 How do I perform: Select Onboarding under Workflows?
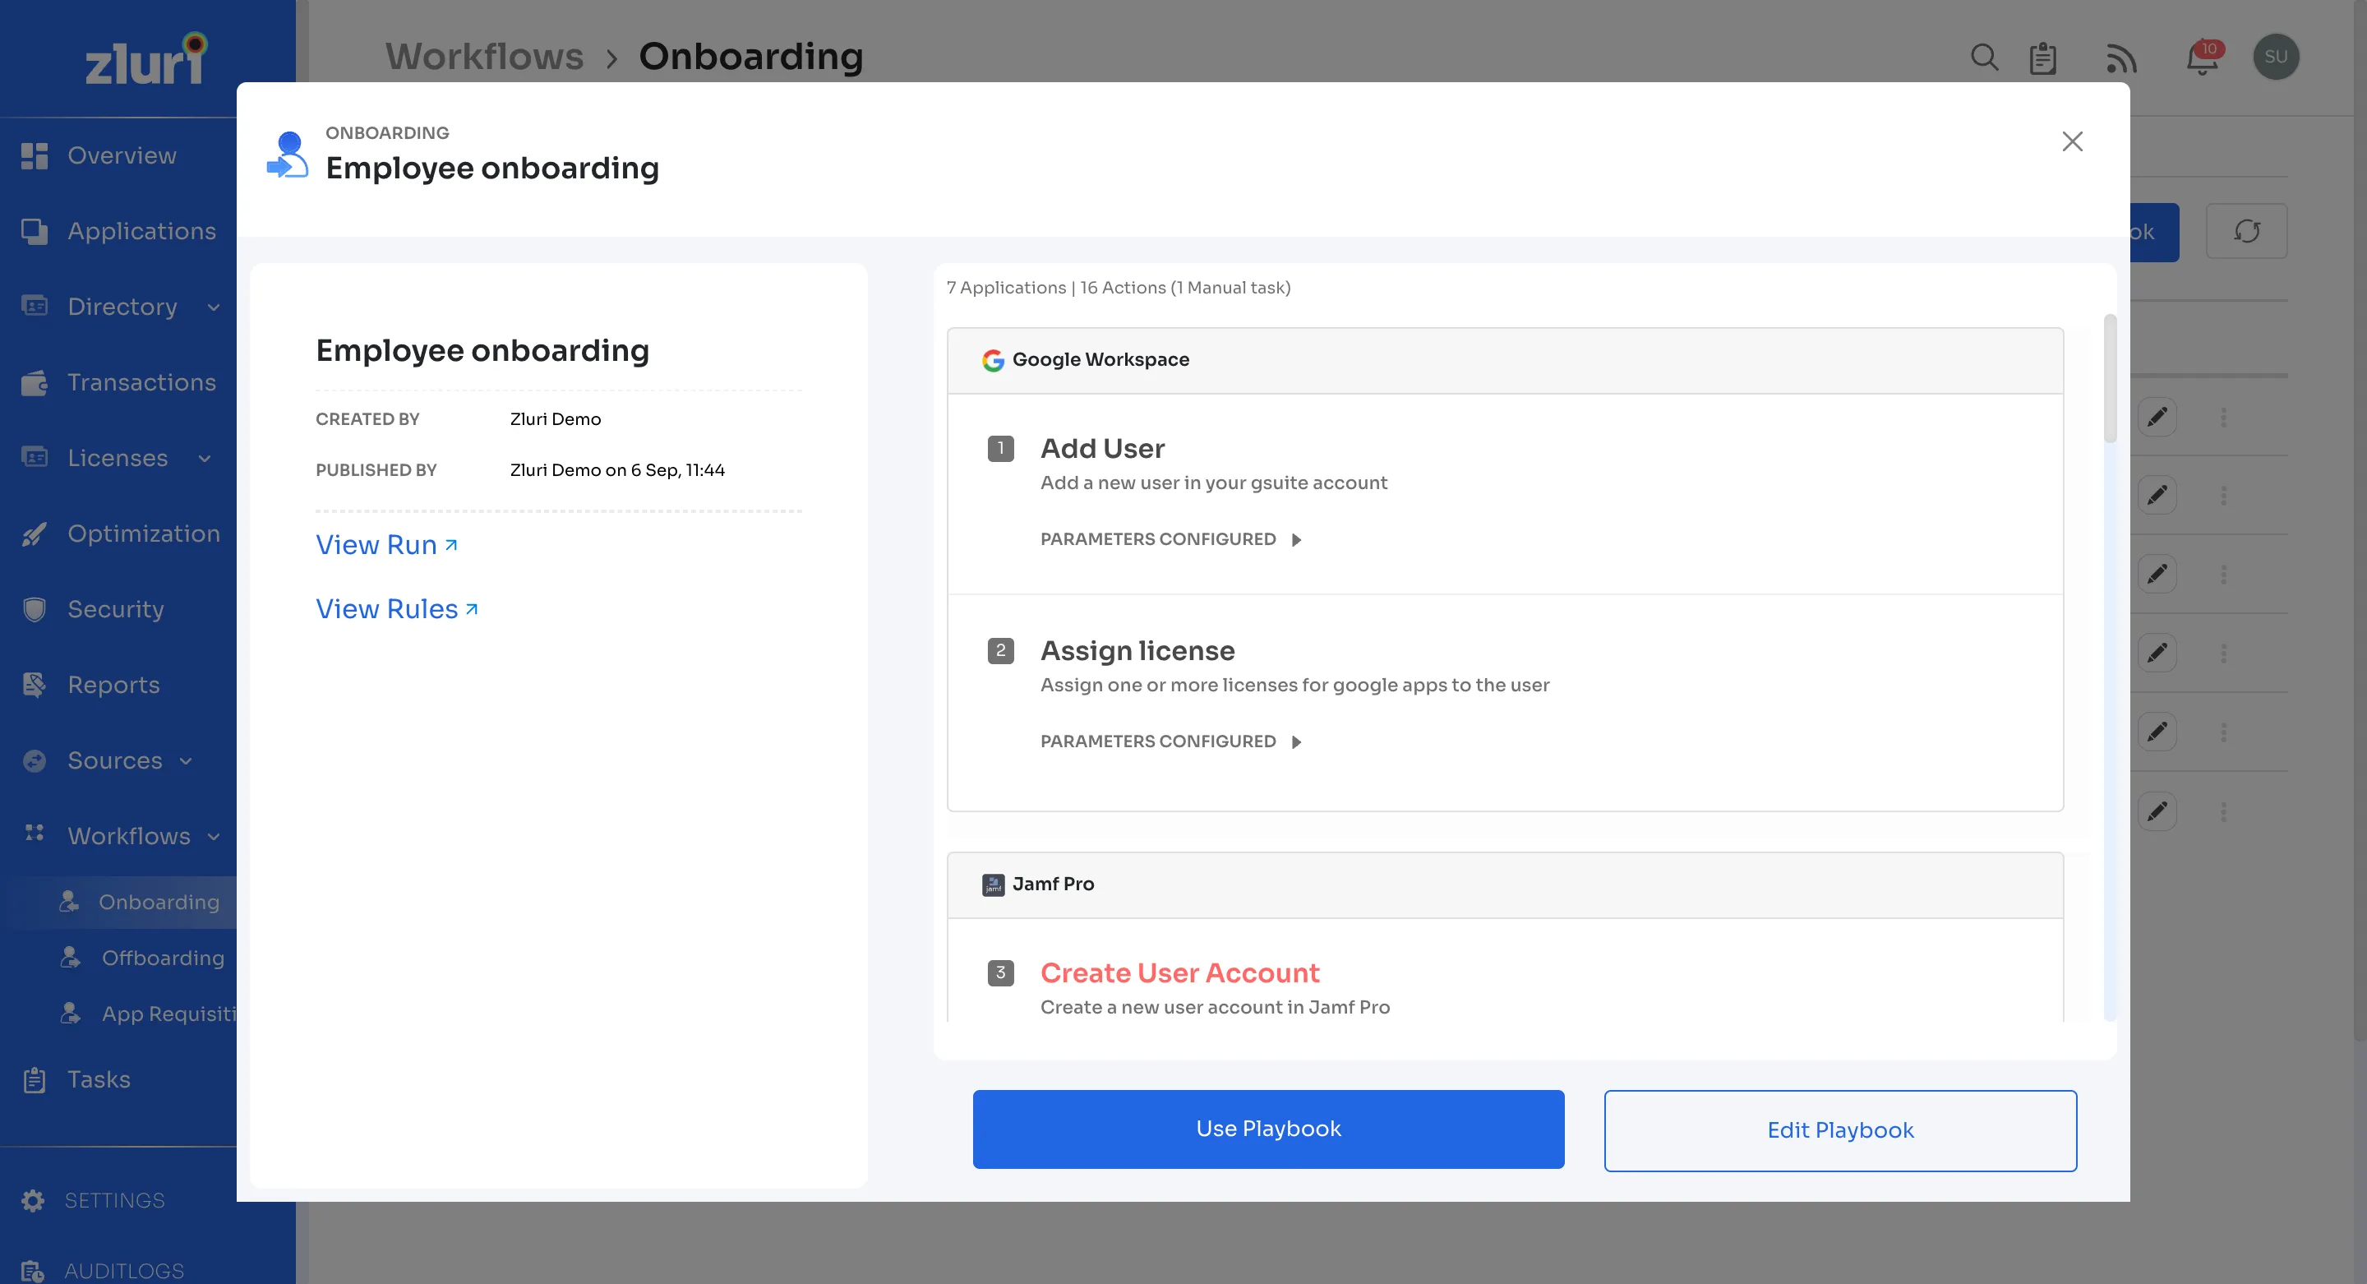pos(159,902)
